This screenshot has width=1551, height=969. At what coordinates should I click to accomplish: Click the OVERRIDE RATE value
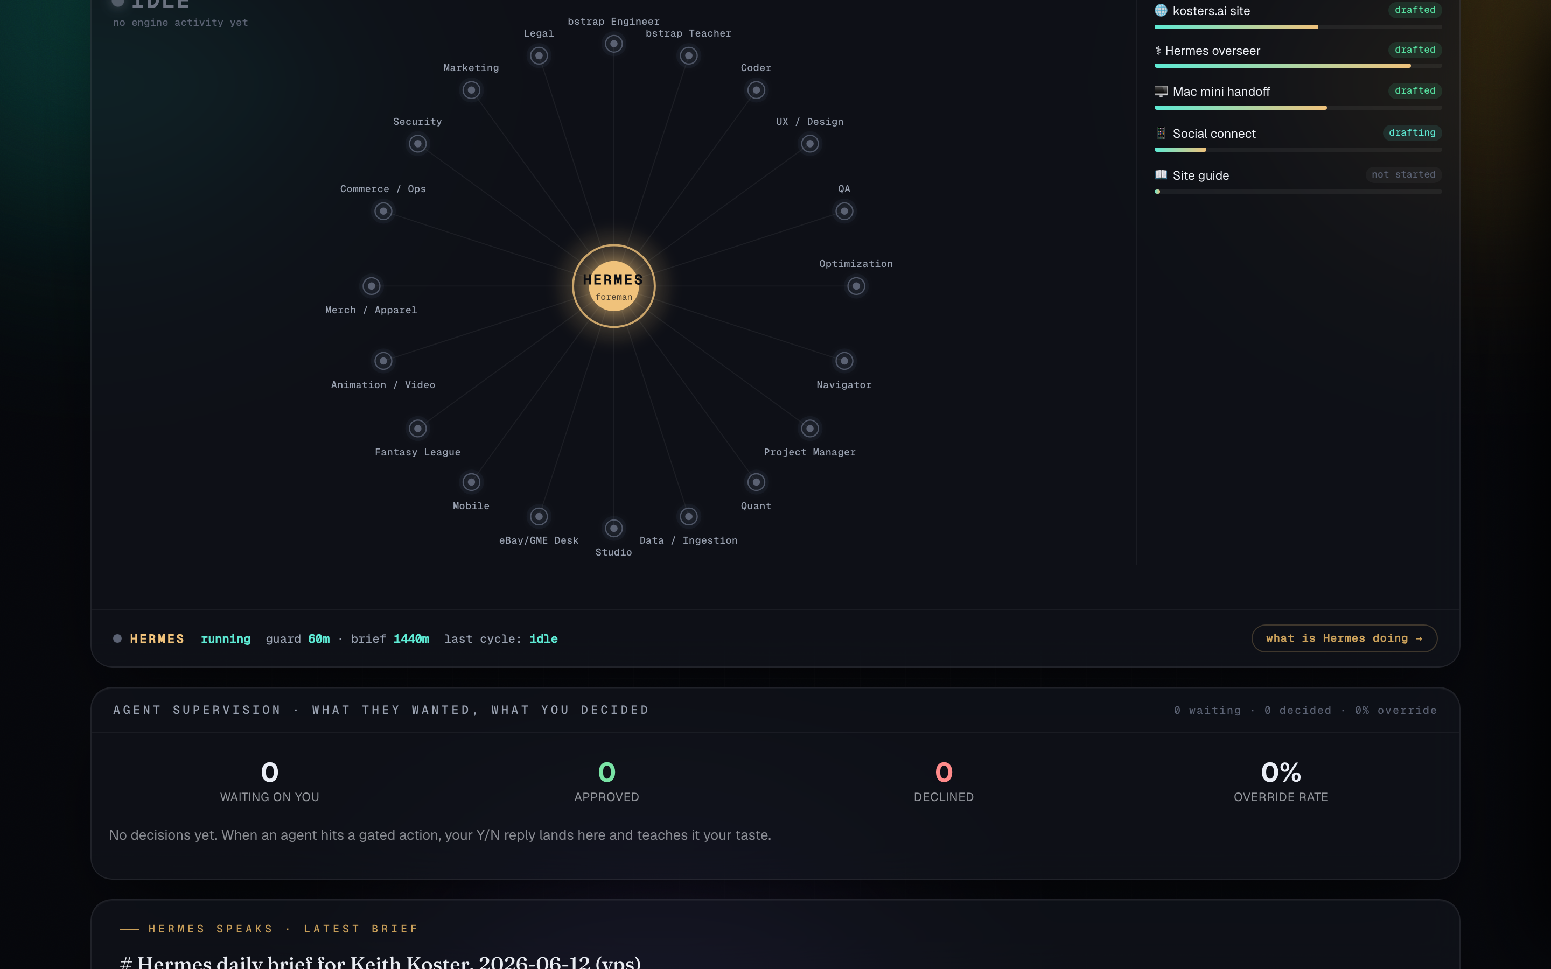(x=1281, y=773)
